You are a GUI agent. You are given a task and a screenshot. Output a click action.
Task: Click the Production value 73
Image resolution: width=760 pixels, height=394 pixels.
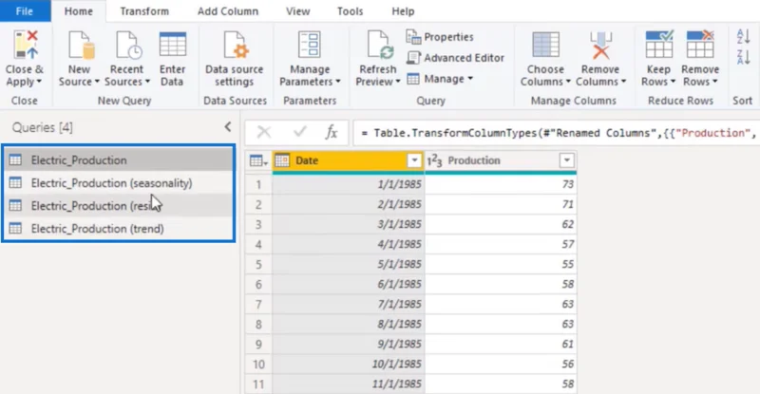[501, 184]
